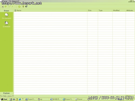Open About via yellow question mark icon

[x=23, y=6]
